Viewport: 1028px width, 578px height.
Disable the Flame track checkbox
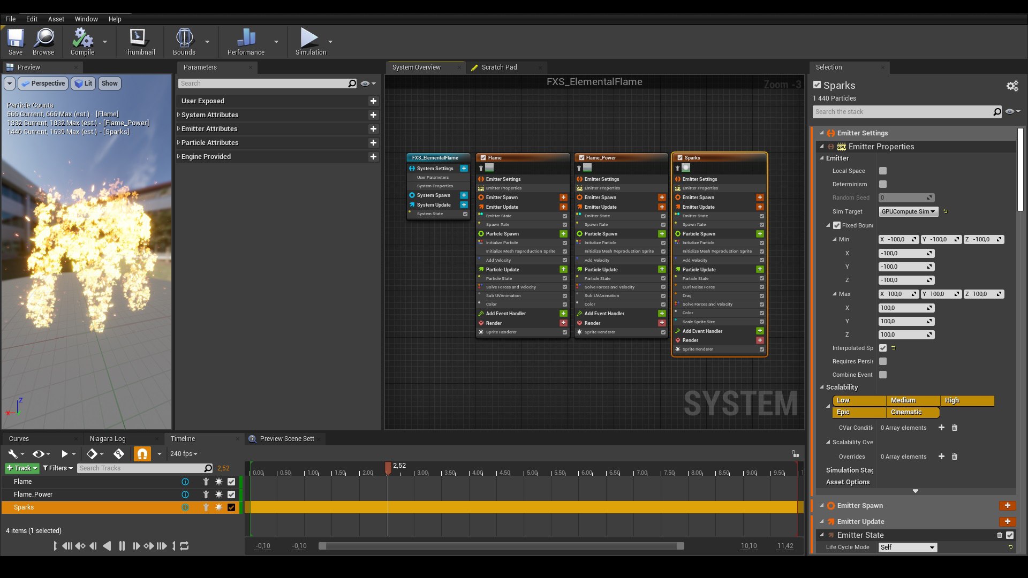pyautogui.click(x=231, y=482)
